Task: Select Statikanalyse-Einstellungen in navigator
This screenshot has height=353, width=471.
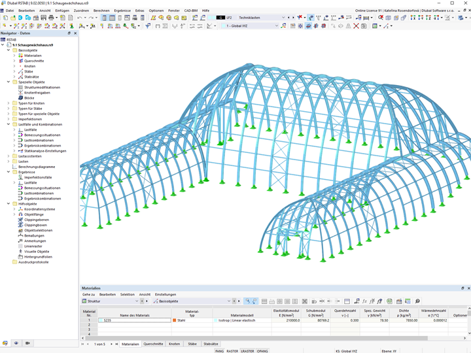Action: [x=45, y=151]
